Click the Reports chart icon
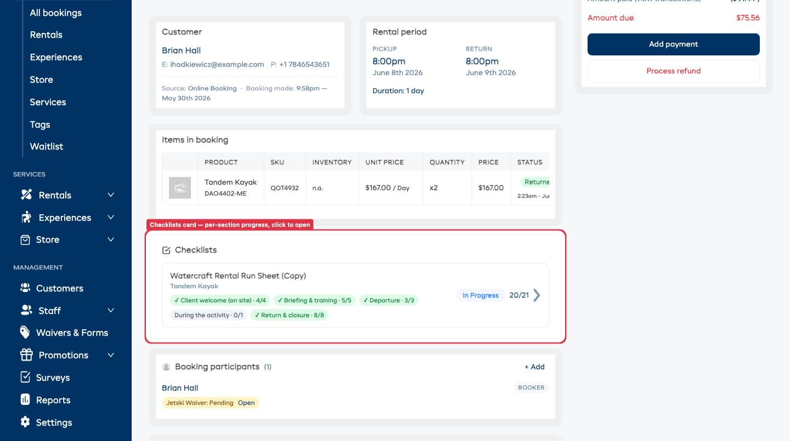This screenshot has height=441, width=790. [25, 399]
